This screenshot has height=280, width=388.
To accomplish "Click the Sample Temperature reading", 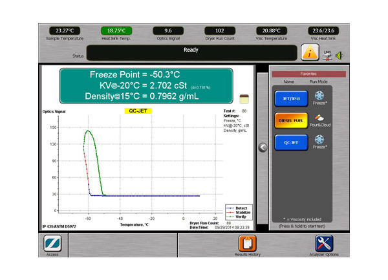I will (x=64, y=30).
